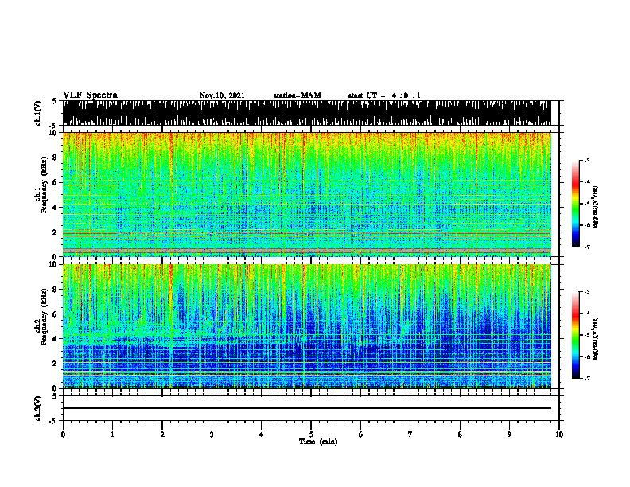Click the time axis tick label "10"
This screenshot has height=487, width=630.
point(559,434)
